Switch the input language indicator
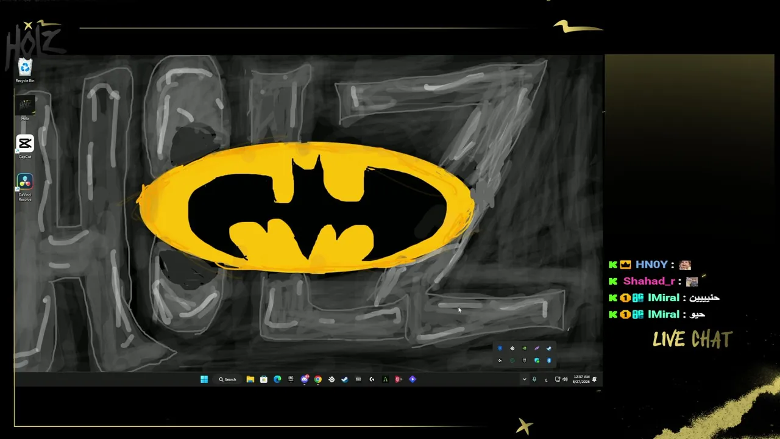 coord(546,379)
